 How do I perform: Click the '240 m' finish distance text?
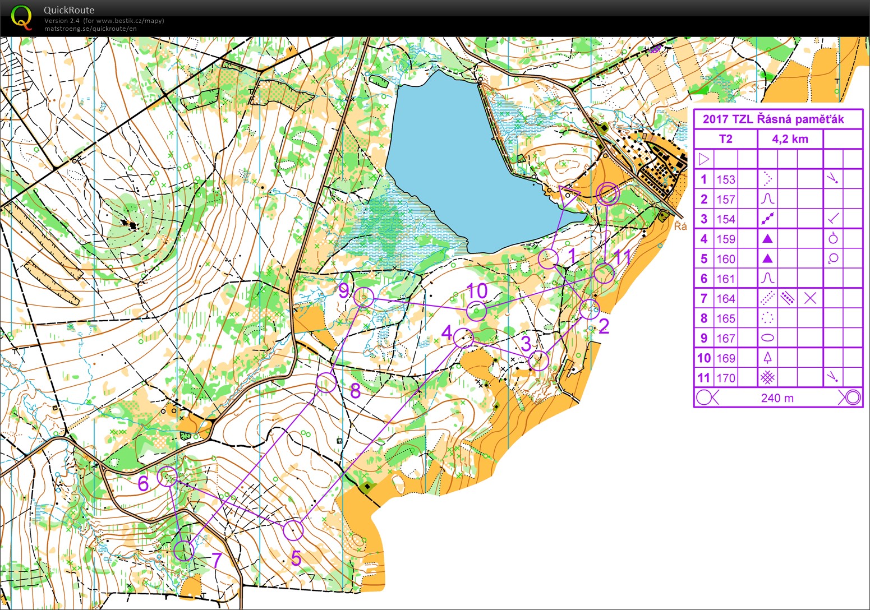tap(777, 398)
